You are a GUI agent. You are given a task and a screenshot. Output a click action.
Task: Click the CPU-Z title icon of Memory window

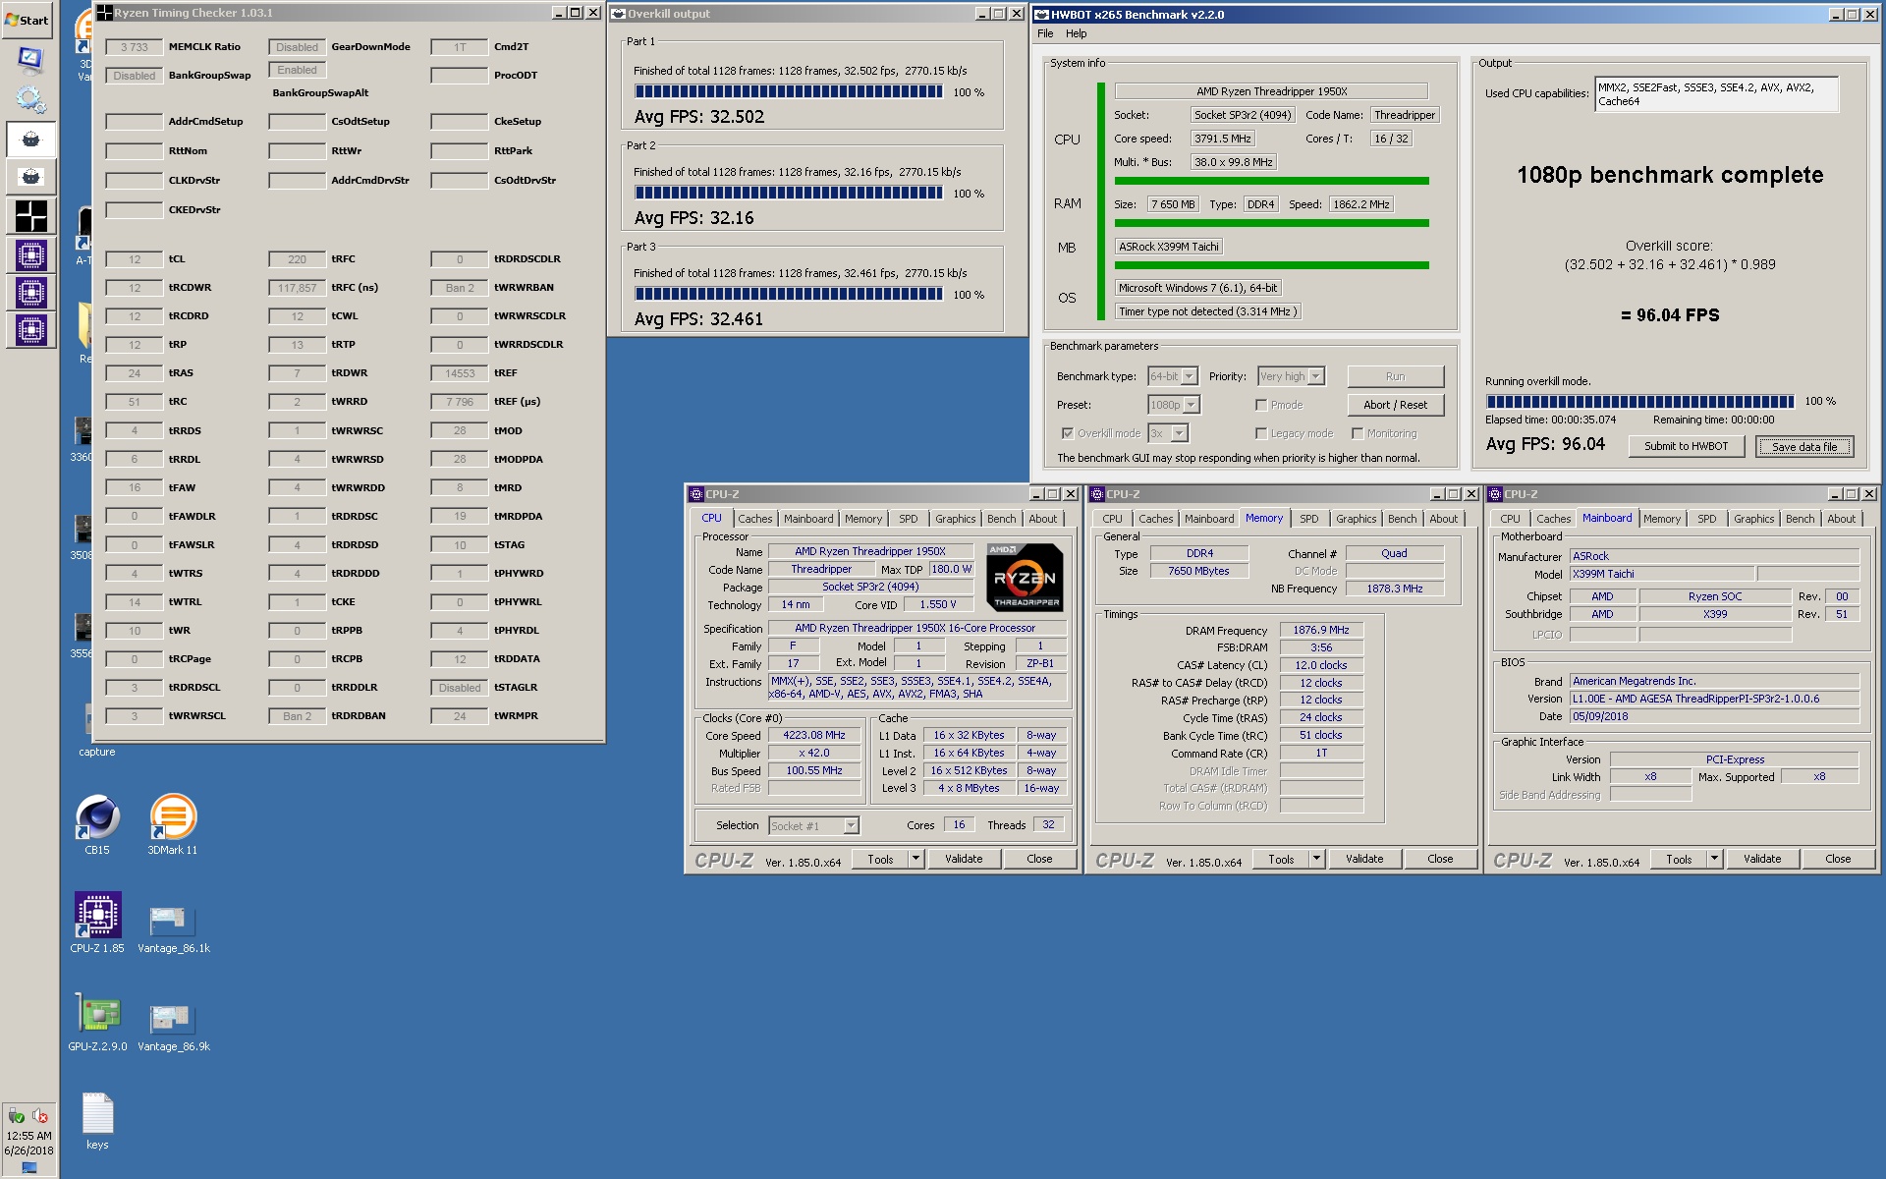[x=1097, y=494]
